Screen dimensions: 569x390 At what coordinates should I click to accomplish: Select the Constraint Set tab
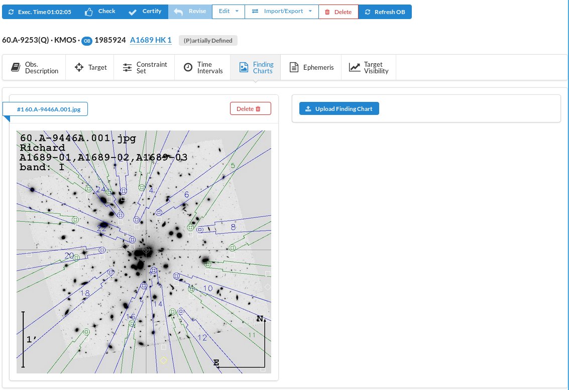[145, 68]
